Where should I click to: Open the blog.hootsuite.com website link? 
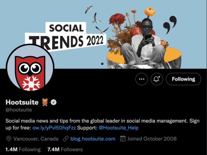tap(93, 139)
